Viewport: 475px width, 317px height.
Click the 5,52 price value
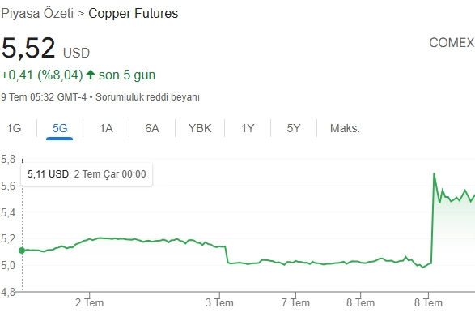(28, 48)
